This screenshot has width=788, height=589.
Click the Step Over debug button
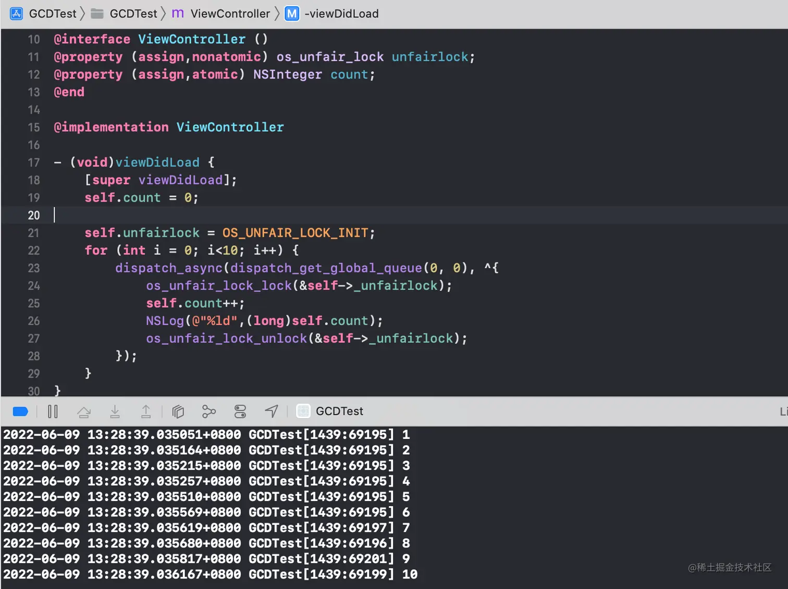(84, 411)
